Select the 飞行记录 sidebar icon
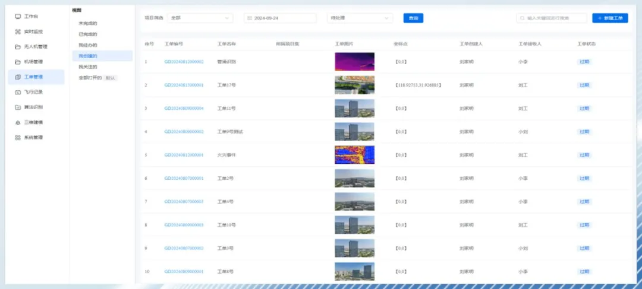The height and width of the screenshot is (289, 642). (x=18, y=92)
